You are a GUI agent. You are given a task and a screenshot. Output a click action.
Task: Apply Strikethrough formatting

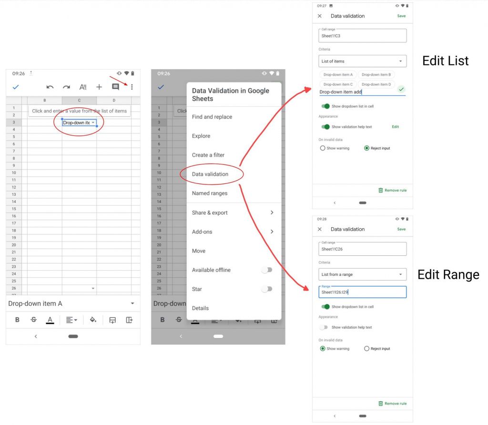[x=33, y=320]
